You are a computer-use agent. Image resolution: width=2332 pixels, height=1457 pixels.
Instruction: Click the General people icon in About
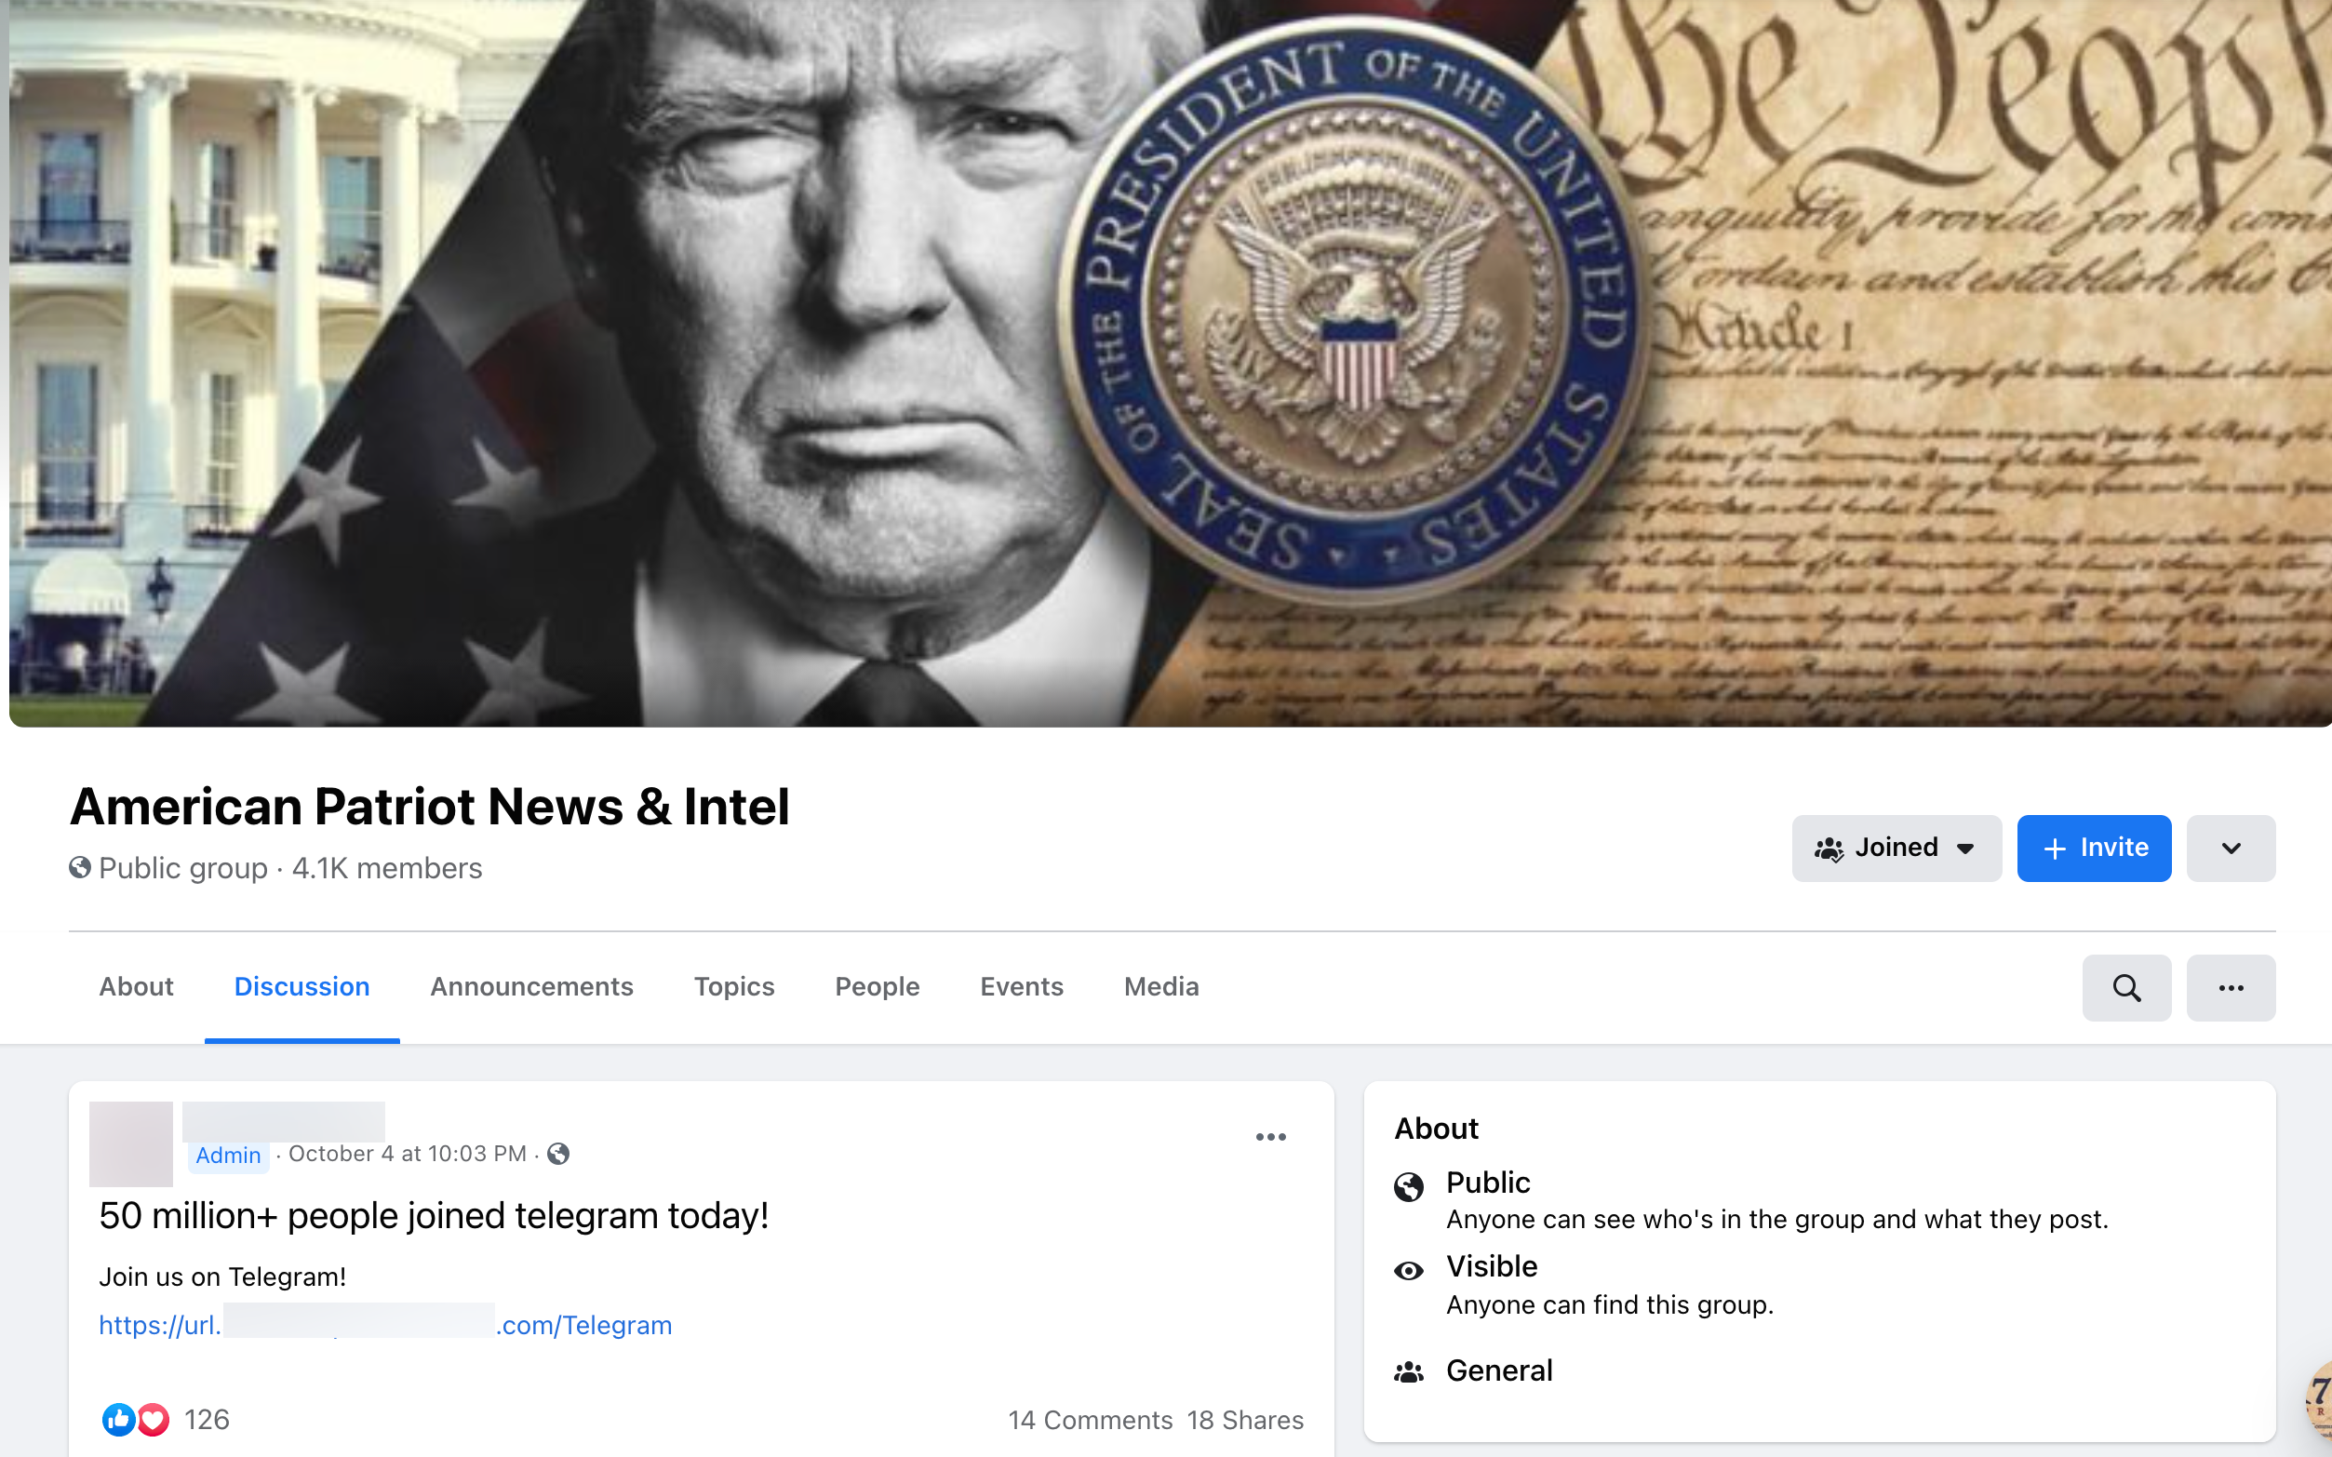[x=1409, y=1371]
